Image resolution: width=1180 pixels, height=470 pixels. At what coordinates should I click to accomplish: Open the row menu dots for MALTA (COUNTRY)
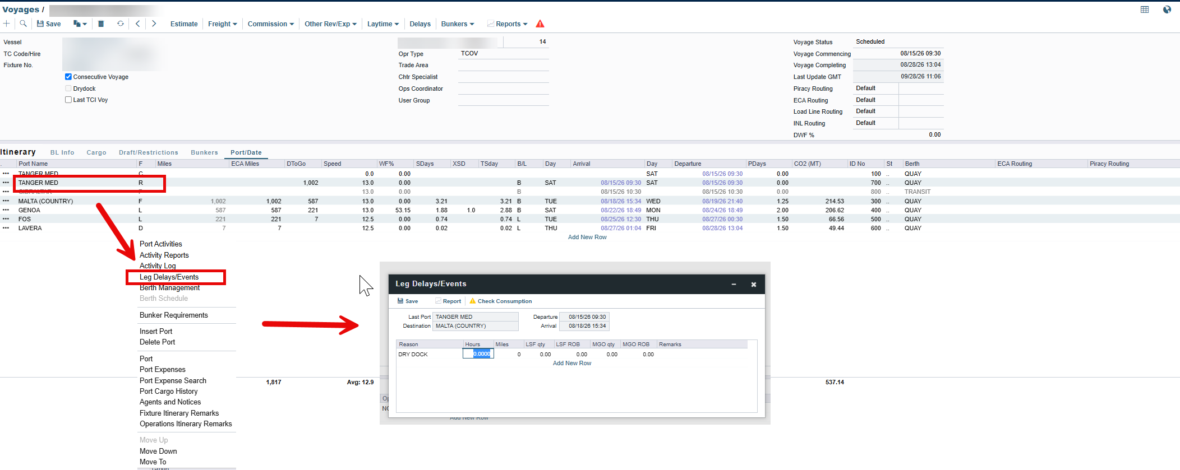point(6,201)
